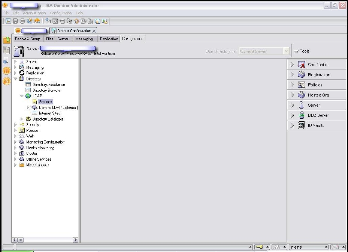Collapse the LDAP node in the tree
Image resolution: width=348 pixels, height=252 pixels.
coord(21,96)
